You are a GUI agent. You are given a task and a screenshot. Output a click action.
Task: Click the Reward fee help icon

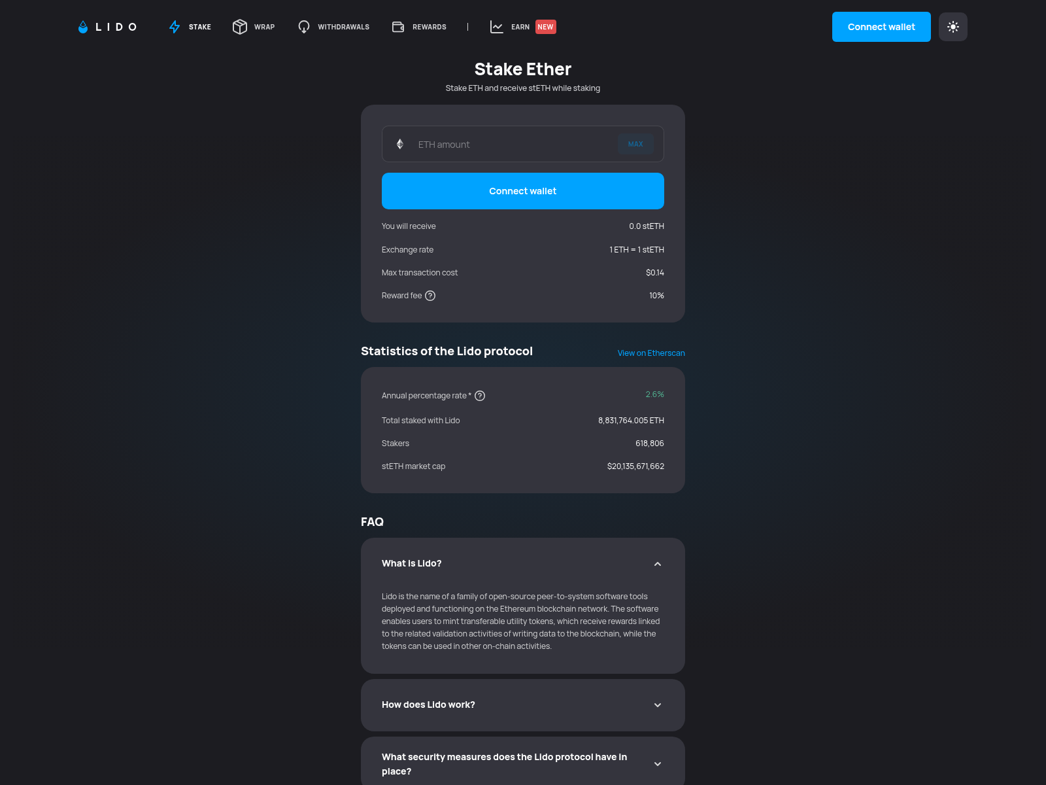click(430, 296)
